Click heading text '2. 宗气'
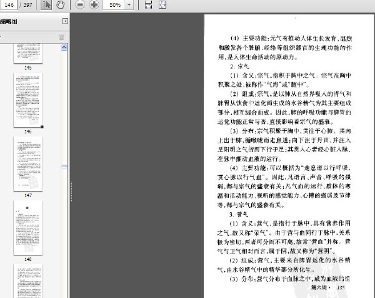Viewport: 375px width, 298px height. click(x=239, y=66)
